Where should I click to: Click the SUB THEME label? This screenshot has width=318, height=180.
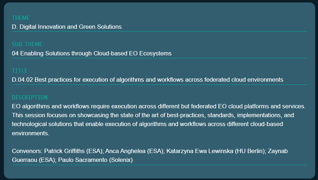coord(27,44)
